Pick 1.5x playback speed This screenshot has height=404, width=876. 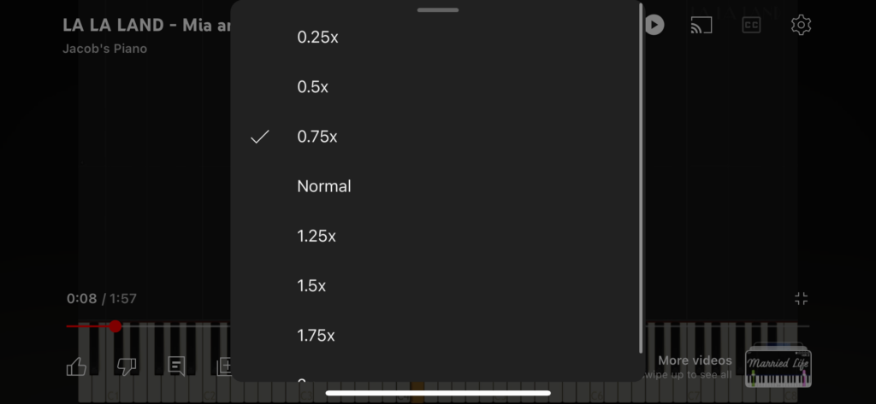tap(437, 285)
